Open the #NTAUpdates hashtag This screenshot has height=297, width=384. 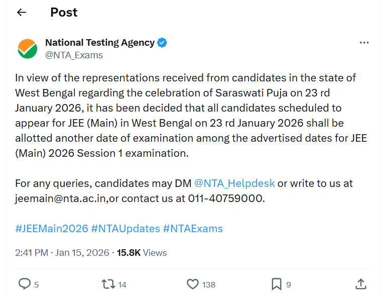point(125,228)
